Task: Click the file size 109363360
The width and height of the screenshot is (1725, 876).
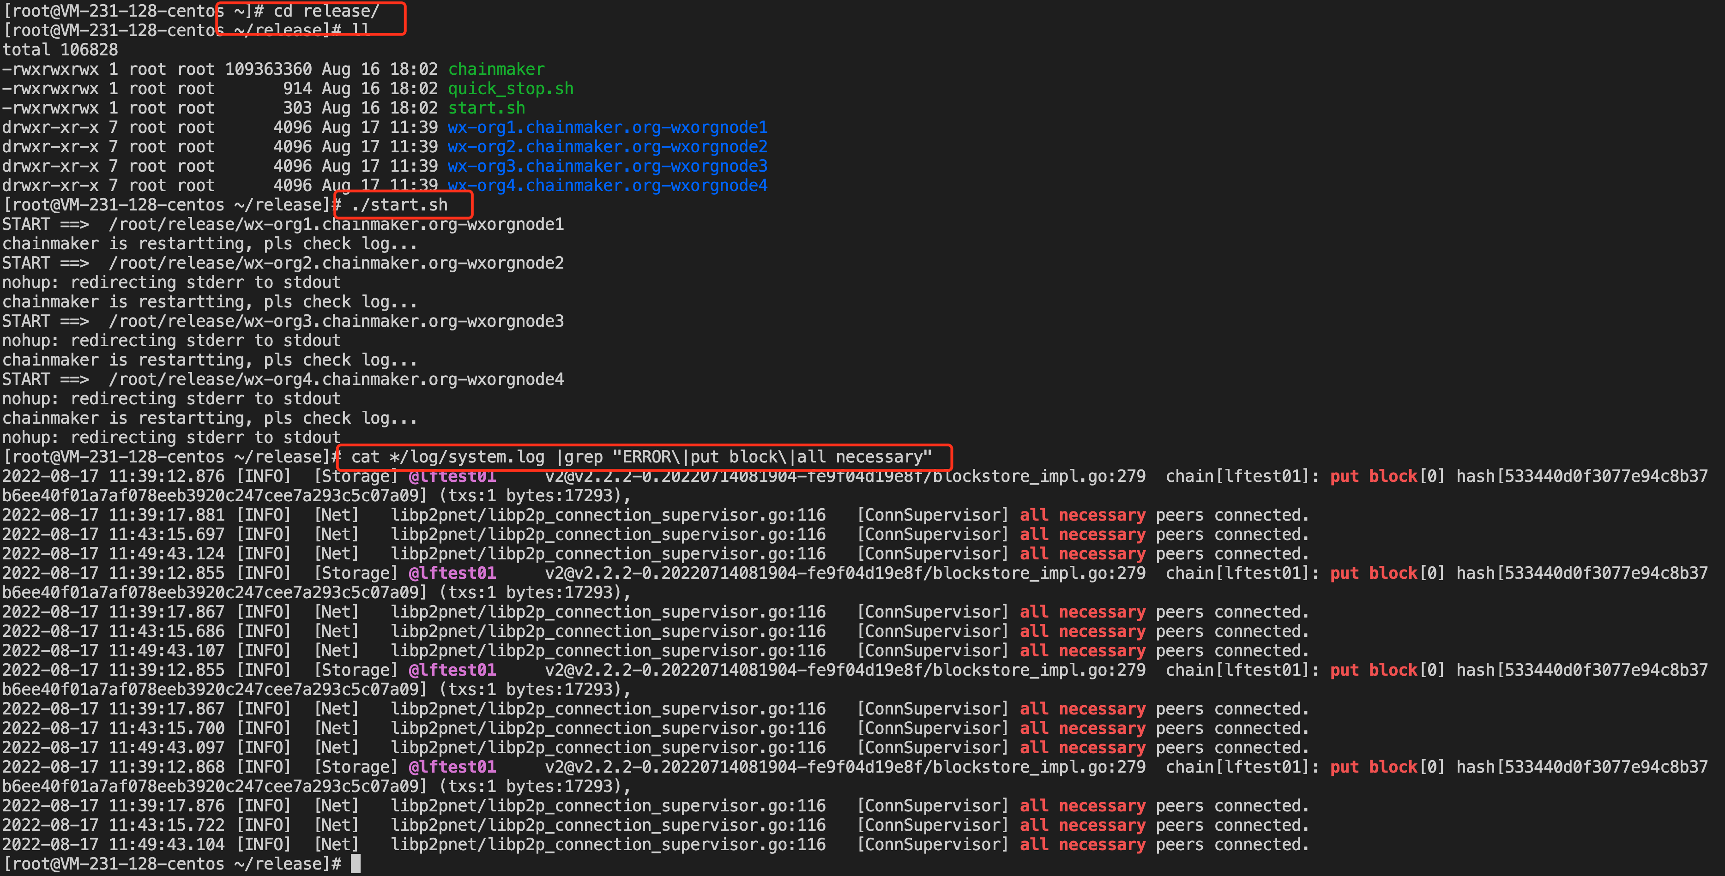Action: (268, 69)
